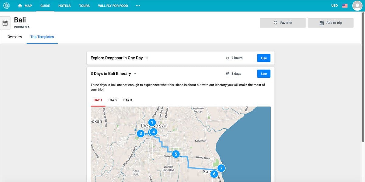Open WILL FLY FOR FOOD link
Image resolution: width=365 pixels, height=182 pixels.
tap(113, 6)
